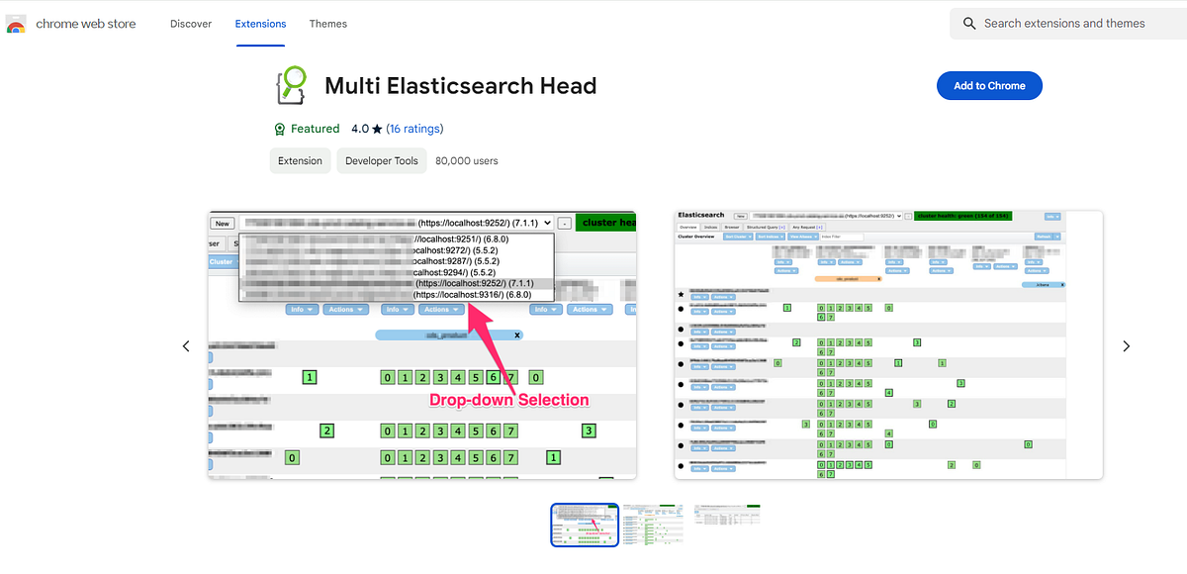
Task: Click the magnifier icon in the search bar
Action: click(969, 23)
